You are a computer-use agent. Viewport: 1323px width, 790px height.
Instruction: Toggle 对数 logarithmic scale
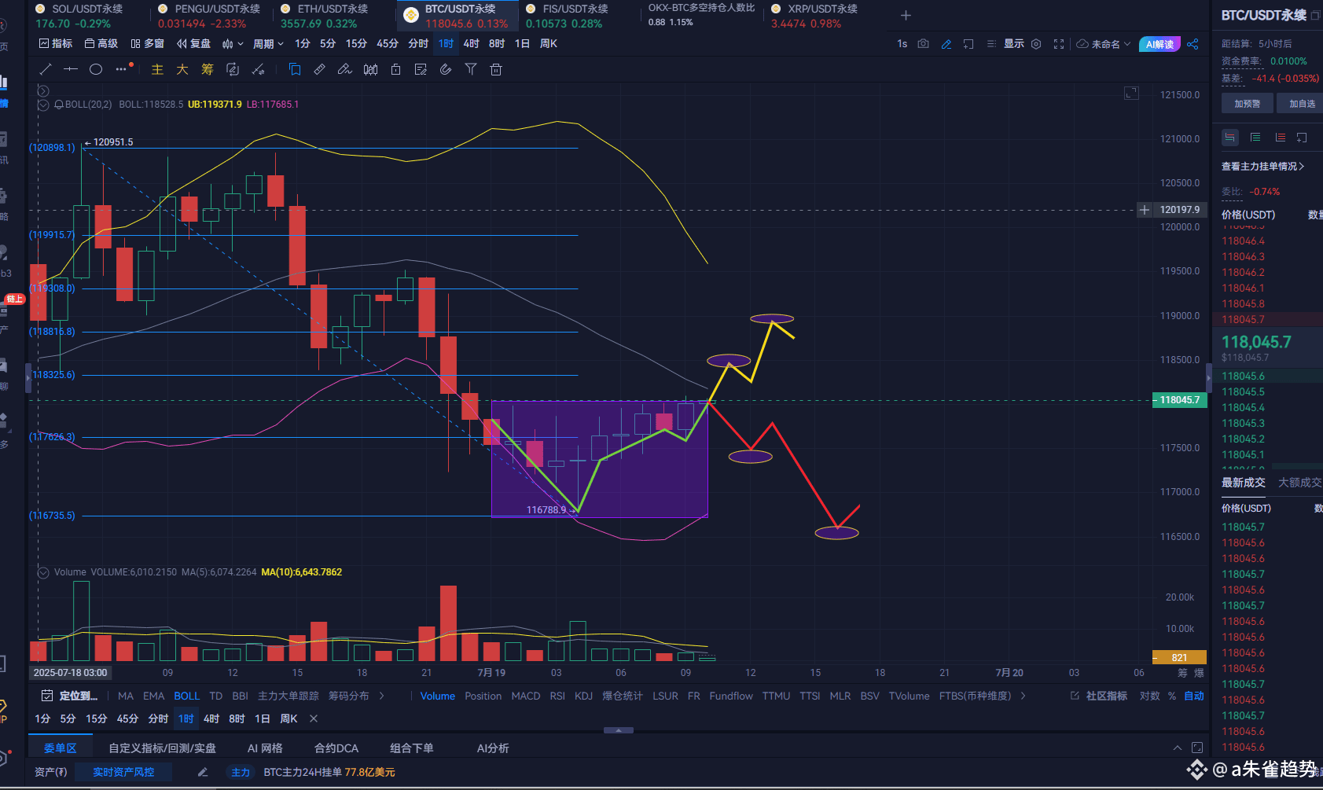tap(1149, 696)
